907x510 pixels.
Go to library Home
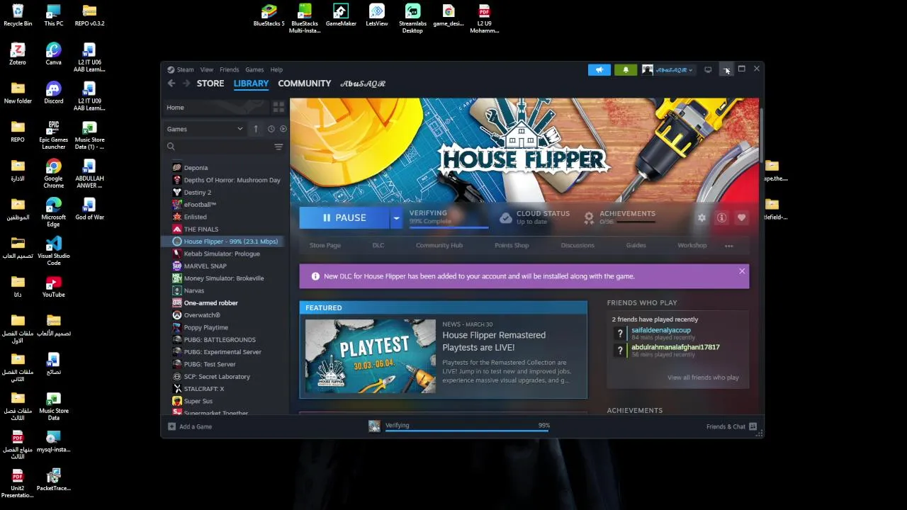click(x=175, y=108)
